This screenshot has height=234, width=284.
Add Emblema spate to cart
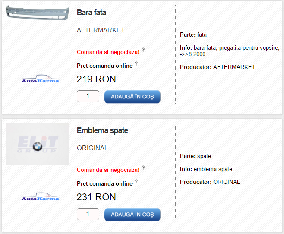tap(133, 215)
